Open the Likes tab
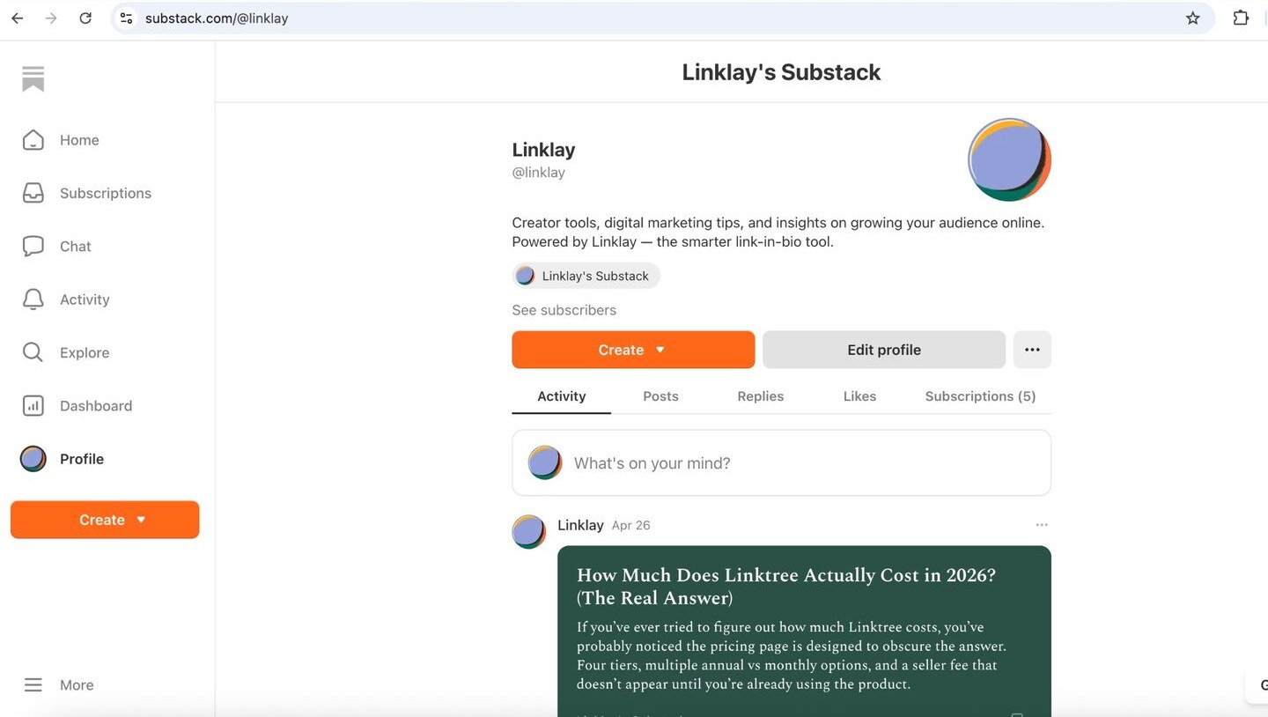Viewport: 1268px width, 717px height. (x=859, y=396)
